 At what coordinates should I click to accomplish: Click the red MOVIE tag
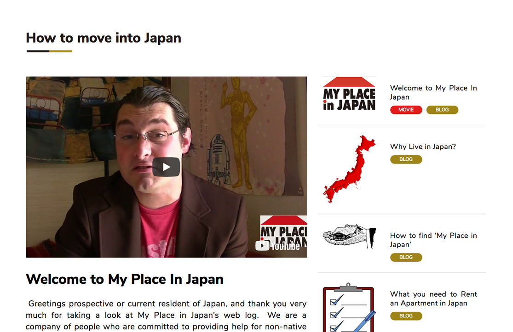click(x=406, y=110)
